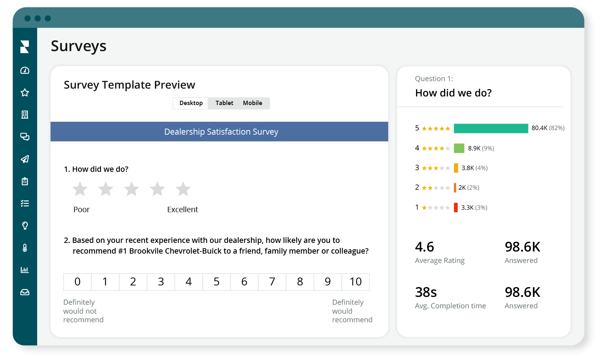Click the Dealership Satisfaction Survey header banner
The width and height of the screenshot is (606, 359).
click(219, 131)
